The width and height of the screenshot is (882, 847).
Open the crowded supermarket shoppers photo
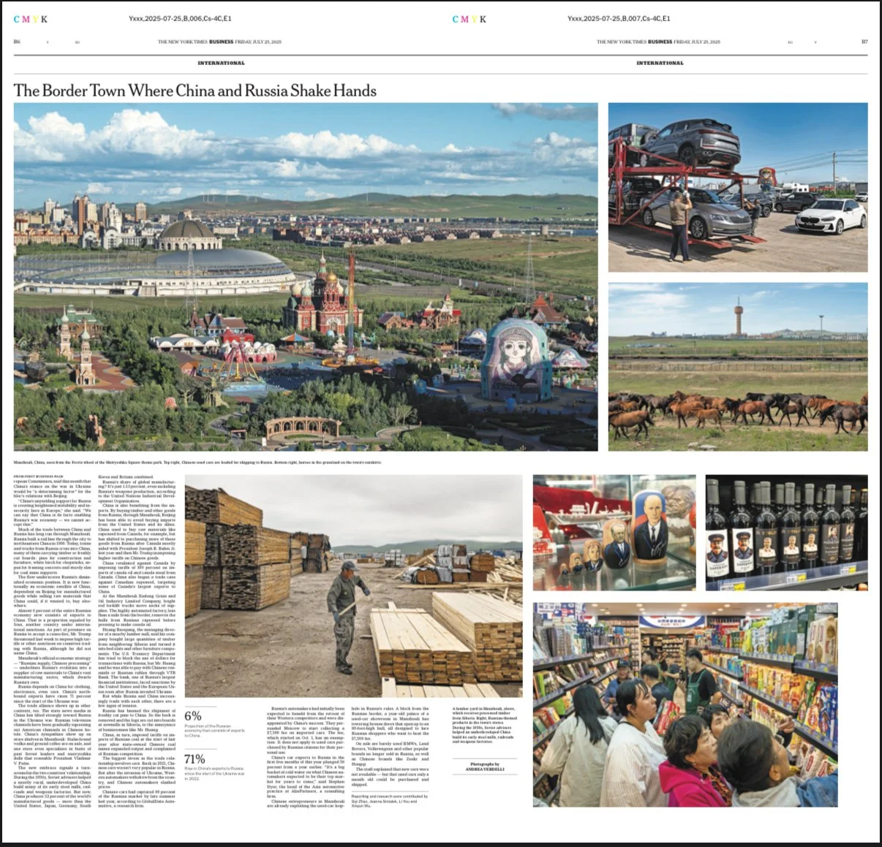click(685, 704)
